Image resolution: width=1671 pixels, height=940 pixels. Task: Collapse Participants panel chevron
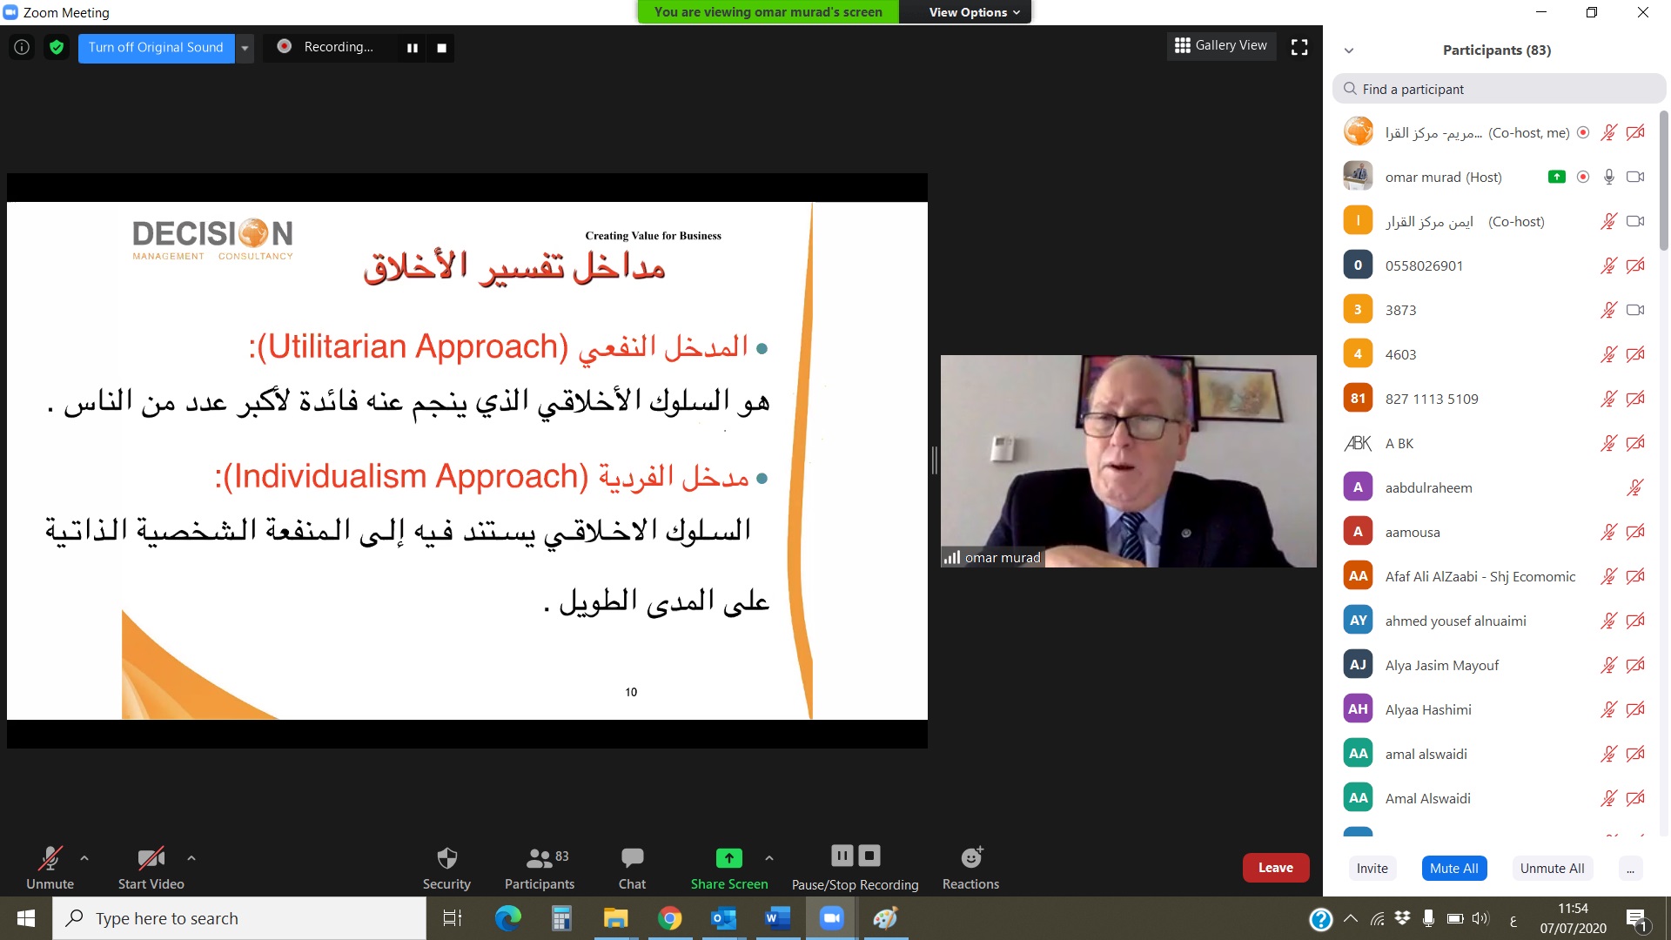[1349, 50]
